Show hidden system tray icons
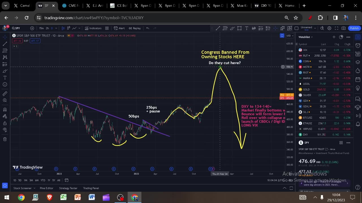Screen dimensions: 362x203 tap(315, 197)
